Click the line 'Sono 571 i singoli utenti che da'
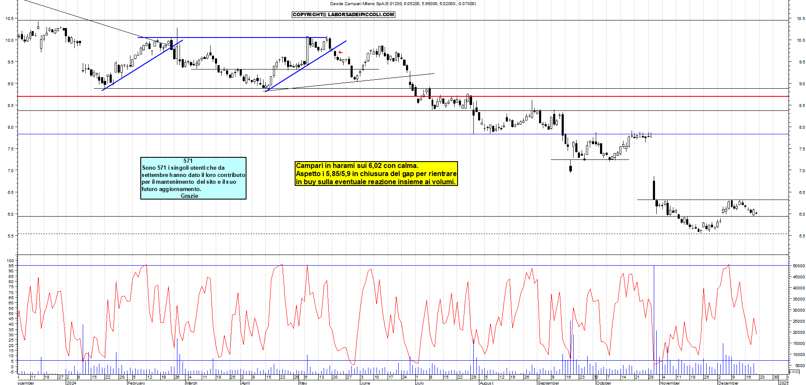 pos(183,168)
